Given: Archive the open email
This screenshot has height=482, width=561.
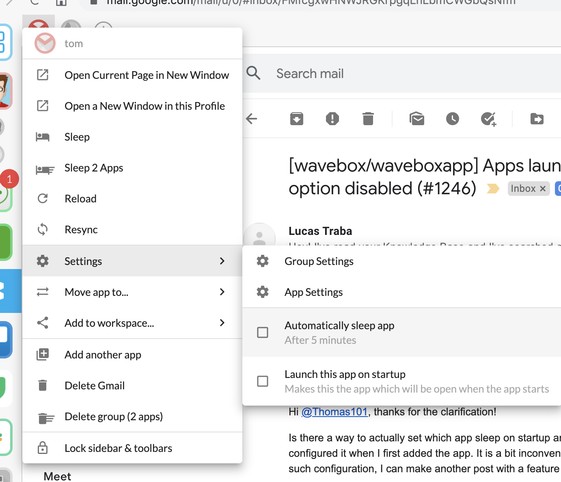Looking at the screenshot, I should coord(297,119).
